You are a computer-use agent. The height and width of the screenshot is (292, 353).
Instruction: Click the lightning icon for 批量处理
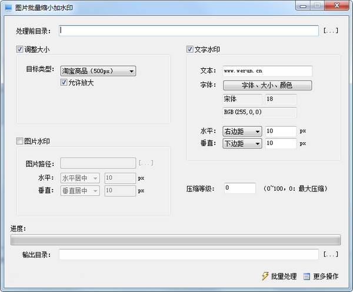click(265, 276)
